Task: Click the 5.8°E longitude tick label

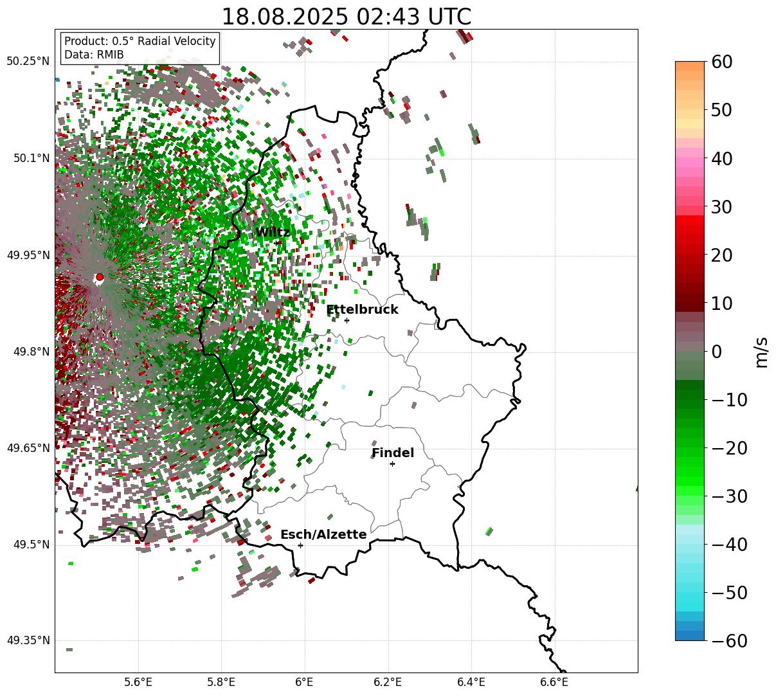Action: (x=222, y=681)
